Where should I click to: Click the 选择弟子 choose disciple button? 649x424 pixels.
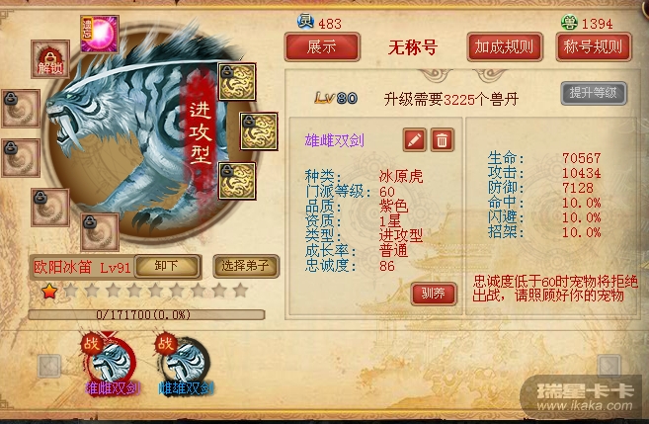pyautogui.click(x=246, y=266)
